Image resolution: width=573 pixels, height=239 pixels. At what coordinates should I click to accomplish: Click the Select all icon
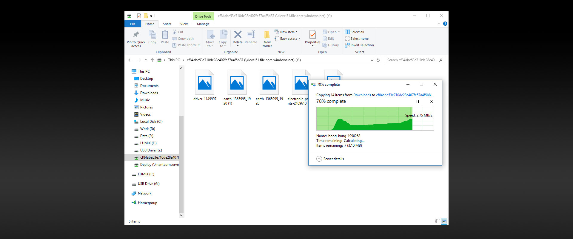(347, 32)
